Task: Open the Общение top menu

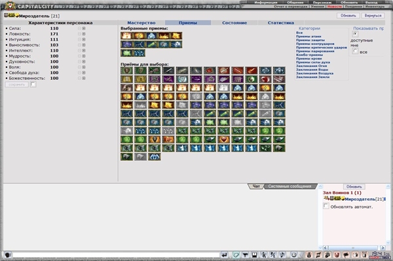Action: [295, 2]
